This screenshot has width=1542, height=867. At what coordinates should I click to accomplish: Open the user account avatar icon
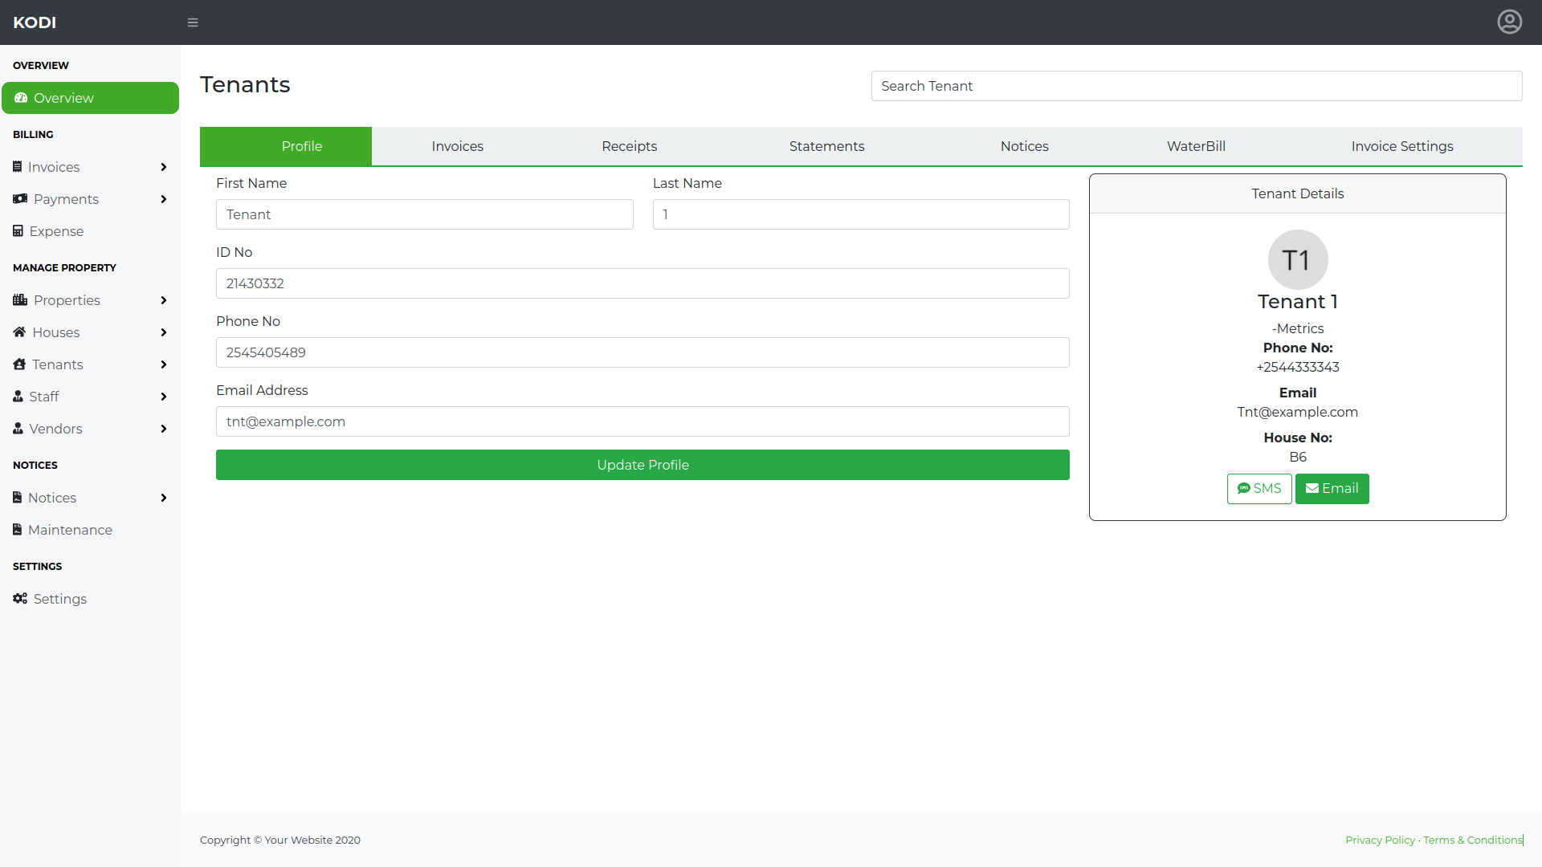[1509, 22]
